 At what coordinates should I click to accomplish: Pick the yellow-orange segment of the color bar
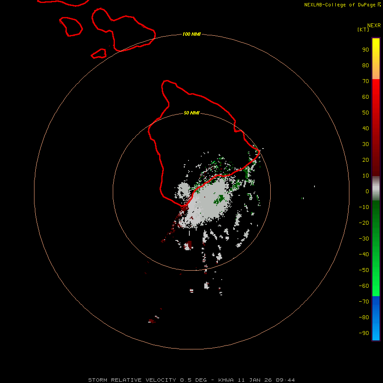376,59
